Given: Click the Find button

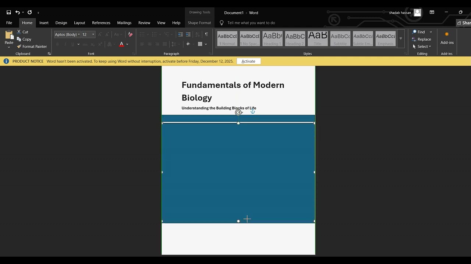Looking at the screenshot, I should (419, 32).
